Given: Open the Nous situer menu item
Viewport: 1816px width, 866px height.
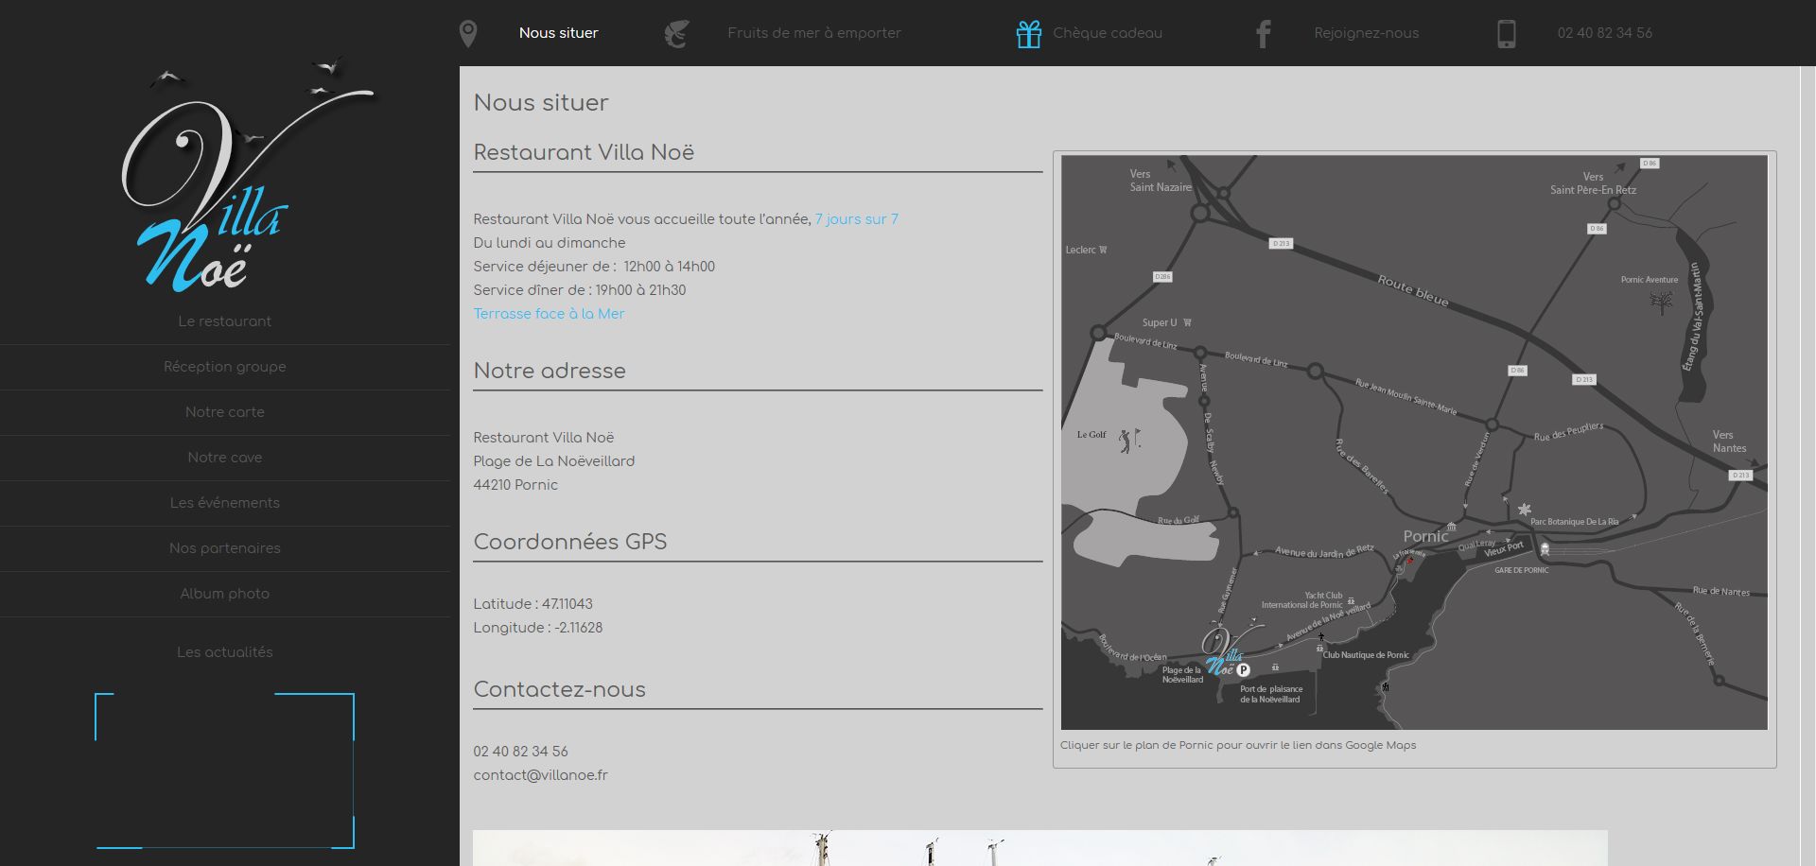Looking at the screenshot, I should point(558,33).
